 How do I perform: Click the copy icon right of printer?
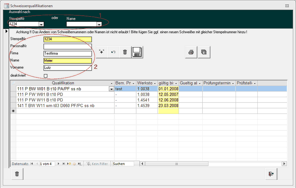(x=203, y=52)
